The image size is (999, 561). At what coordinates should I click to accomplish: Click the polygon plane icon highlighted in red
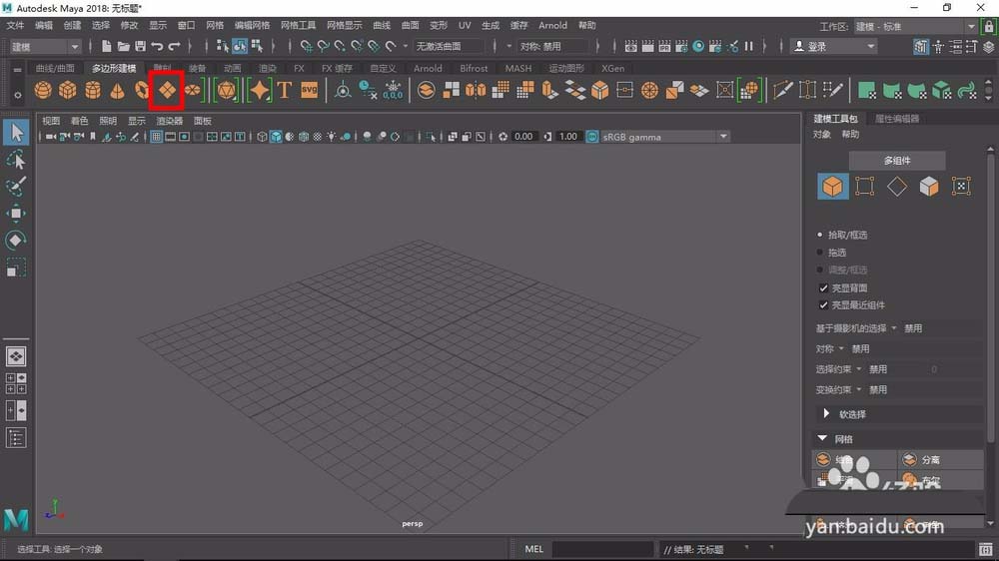(x=167, y=90)
